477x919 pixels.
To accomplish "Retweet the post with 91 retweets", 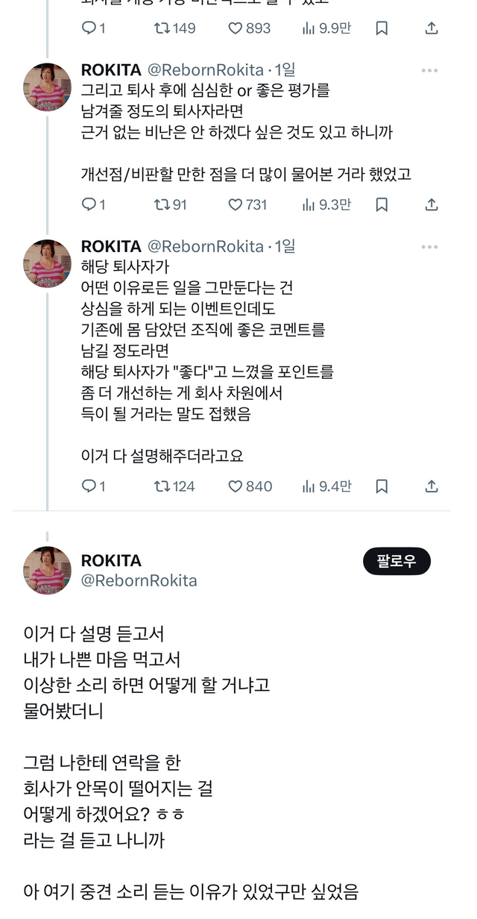I will 161,204.
